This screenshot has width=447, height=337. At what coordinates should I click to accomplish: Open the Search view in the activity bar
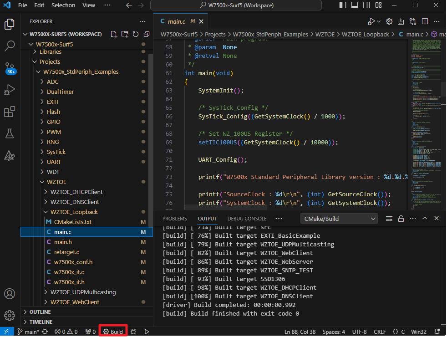pyautogui.click(x=10, y=46)
